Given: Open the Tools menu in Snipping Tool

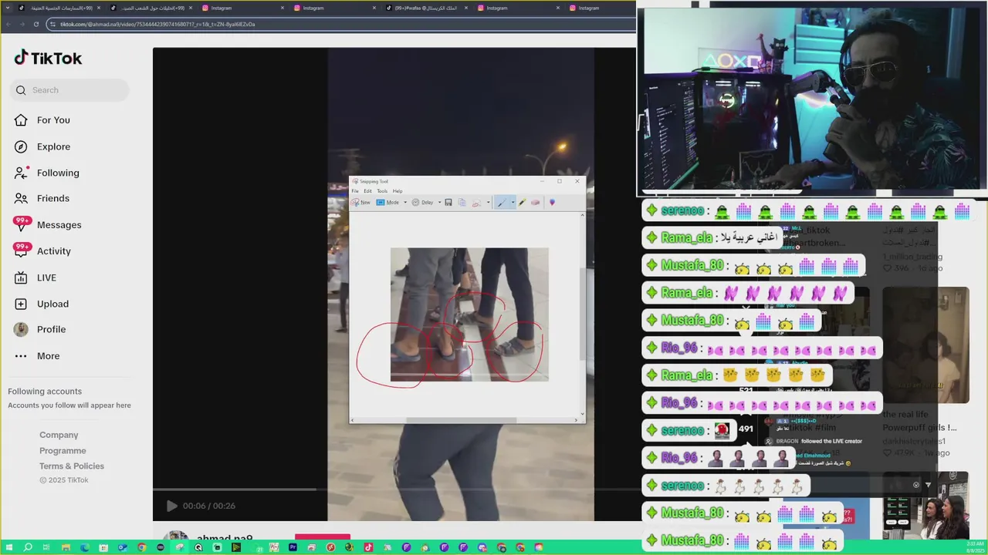Looking at the screenshot, I should (382, 191).
